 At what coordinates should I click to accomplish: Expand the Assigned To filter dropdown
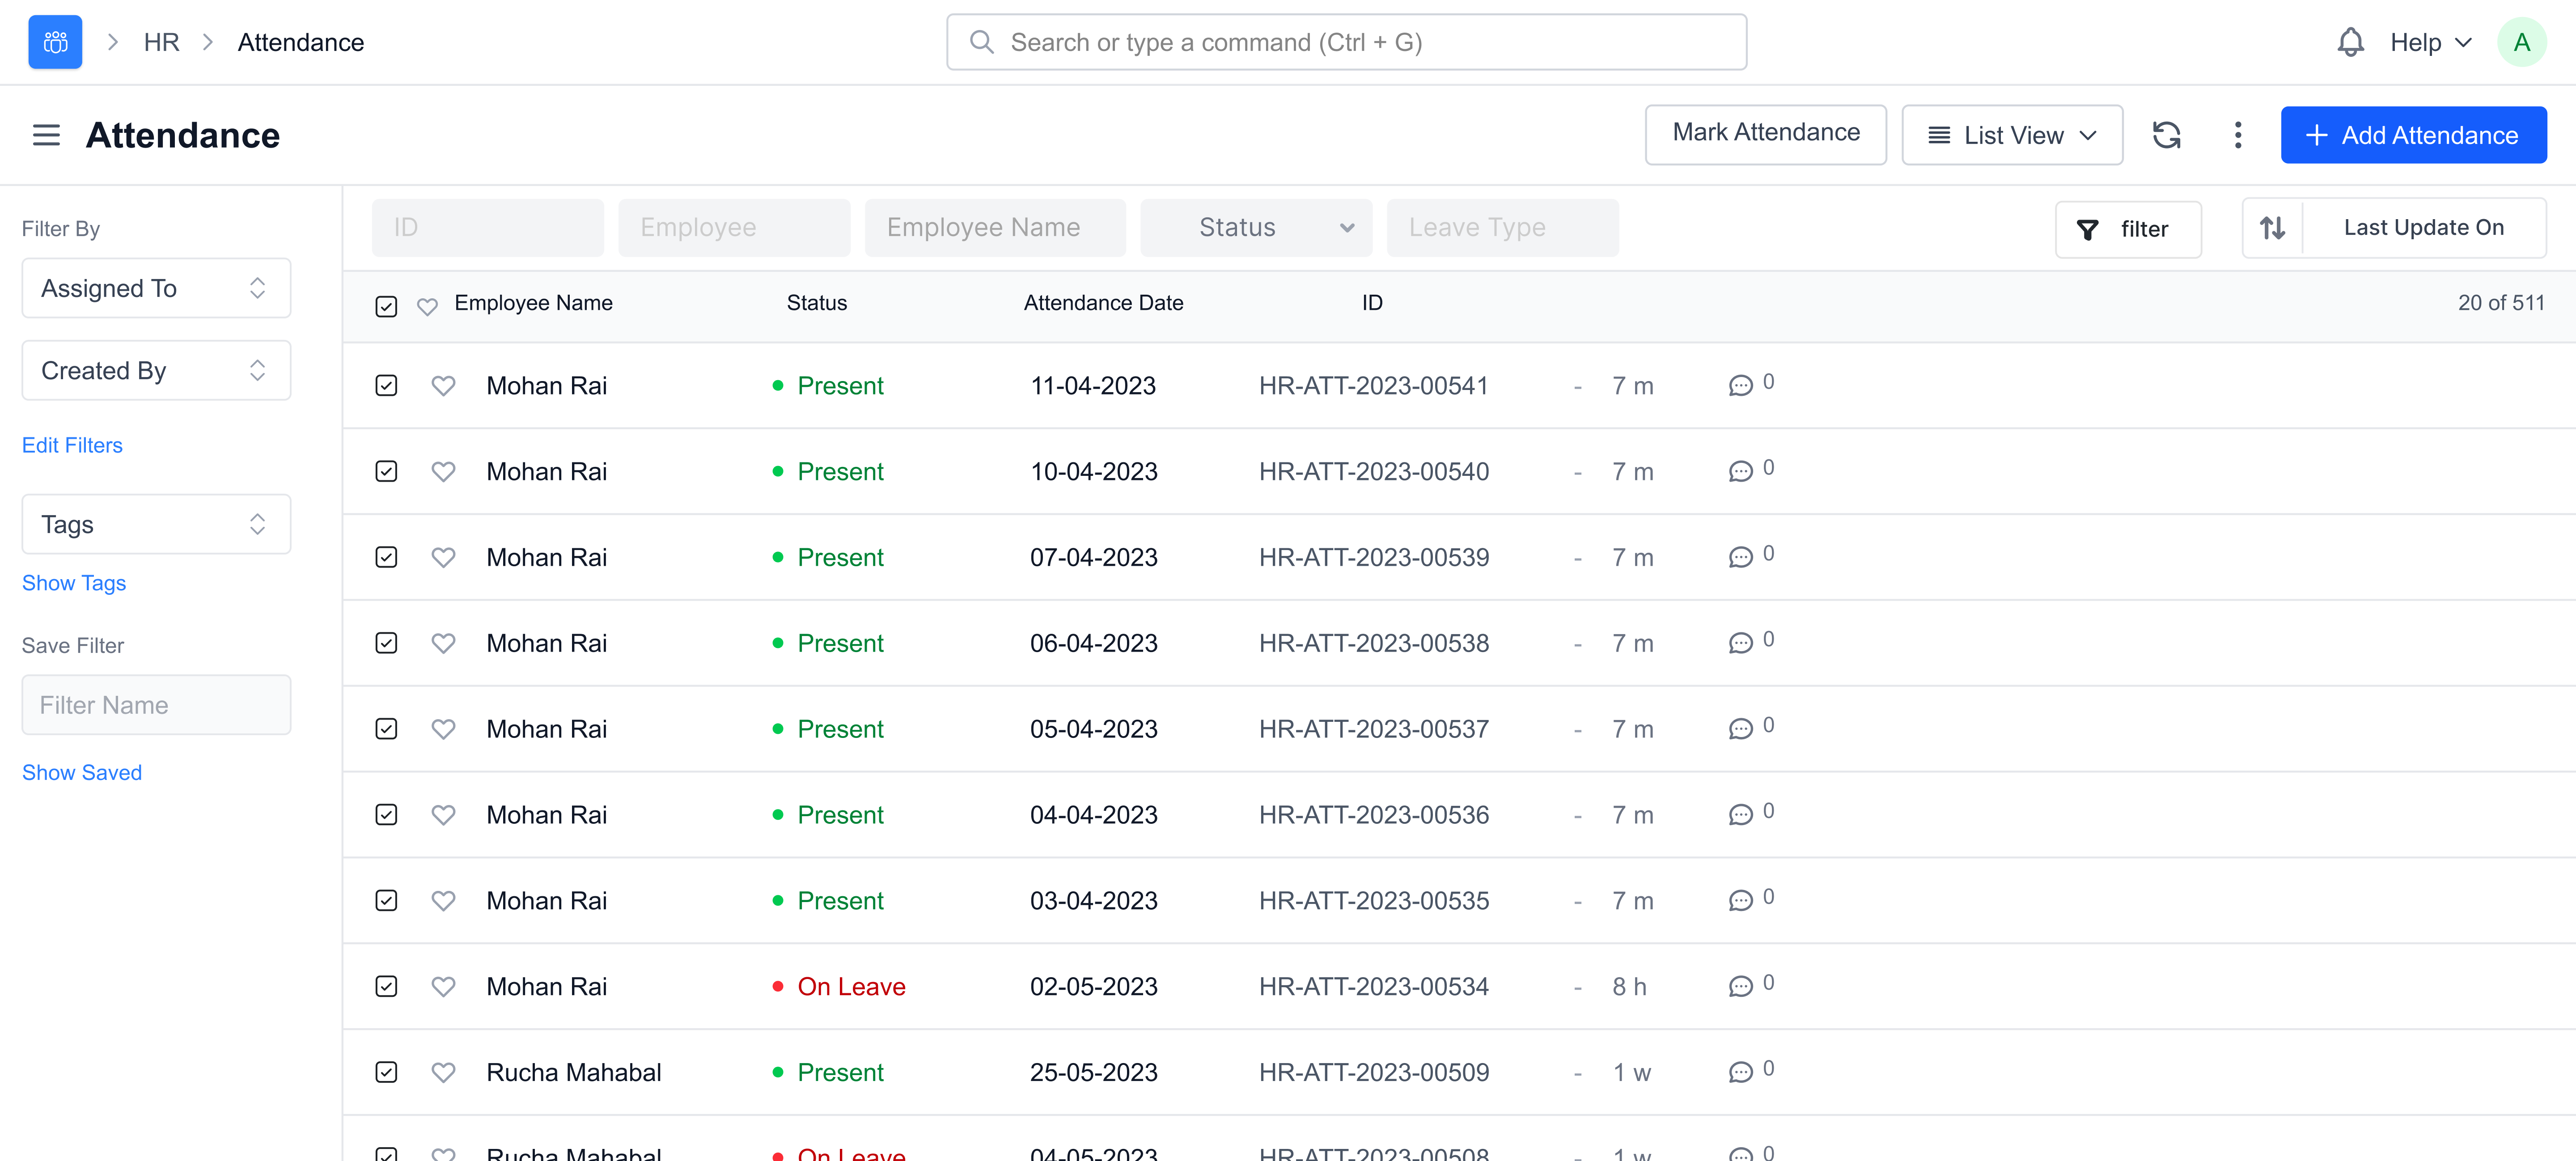[x=156, y=289]
